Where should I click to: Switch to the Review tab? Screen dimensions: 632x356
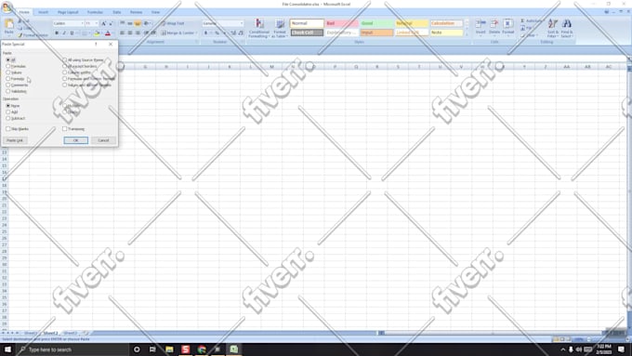[x=137, y=12]
